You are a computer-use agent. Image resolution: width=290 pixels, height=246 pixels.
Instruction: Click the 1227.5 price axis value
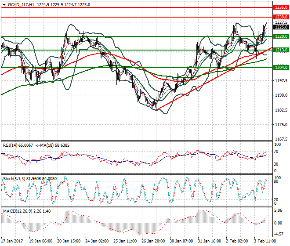point(281,22)
